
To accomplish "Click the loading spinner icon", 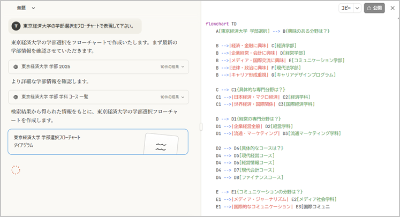I will click(16, 170).
